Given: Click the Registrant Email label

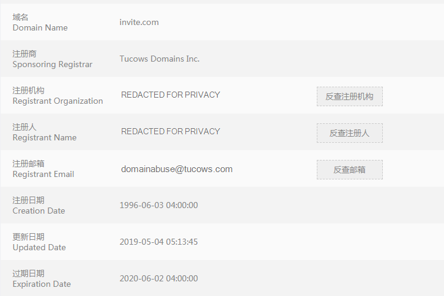Looking at the screenshot, I should point(43,175).
